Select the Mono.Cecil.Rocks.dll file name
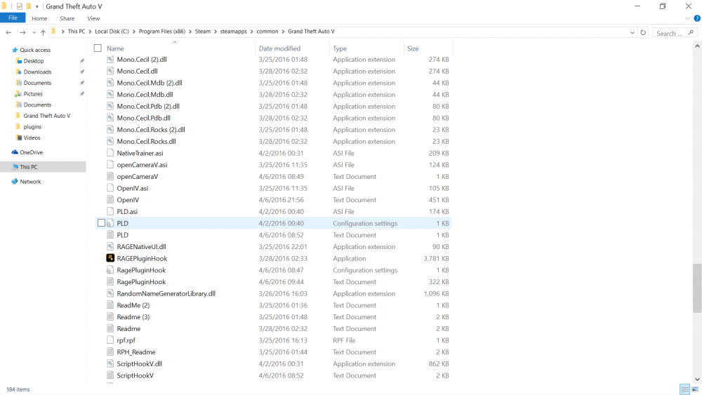This screenshot has height=395, width=702. tap(147, 141)
